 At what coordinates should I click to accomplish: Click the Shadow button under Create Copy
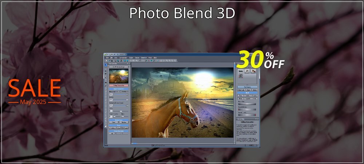click(124, 122)
